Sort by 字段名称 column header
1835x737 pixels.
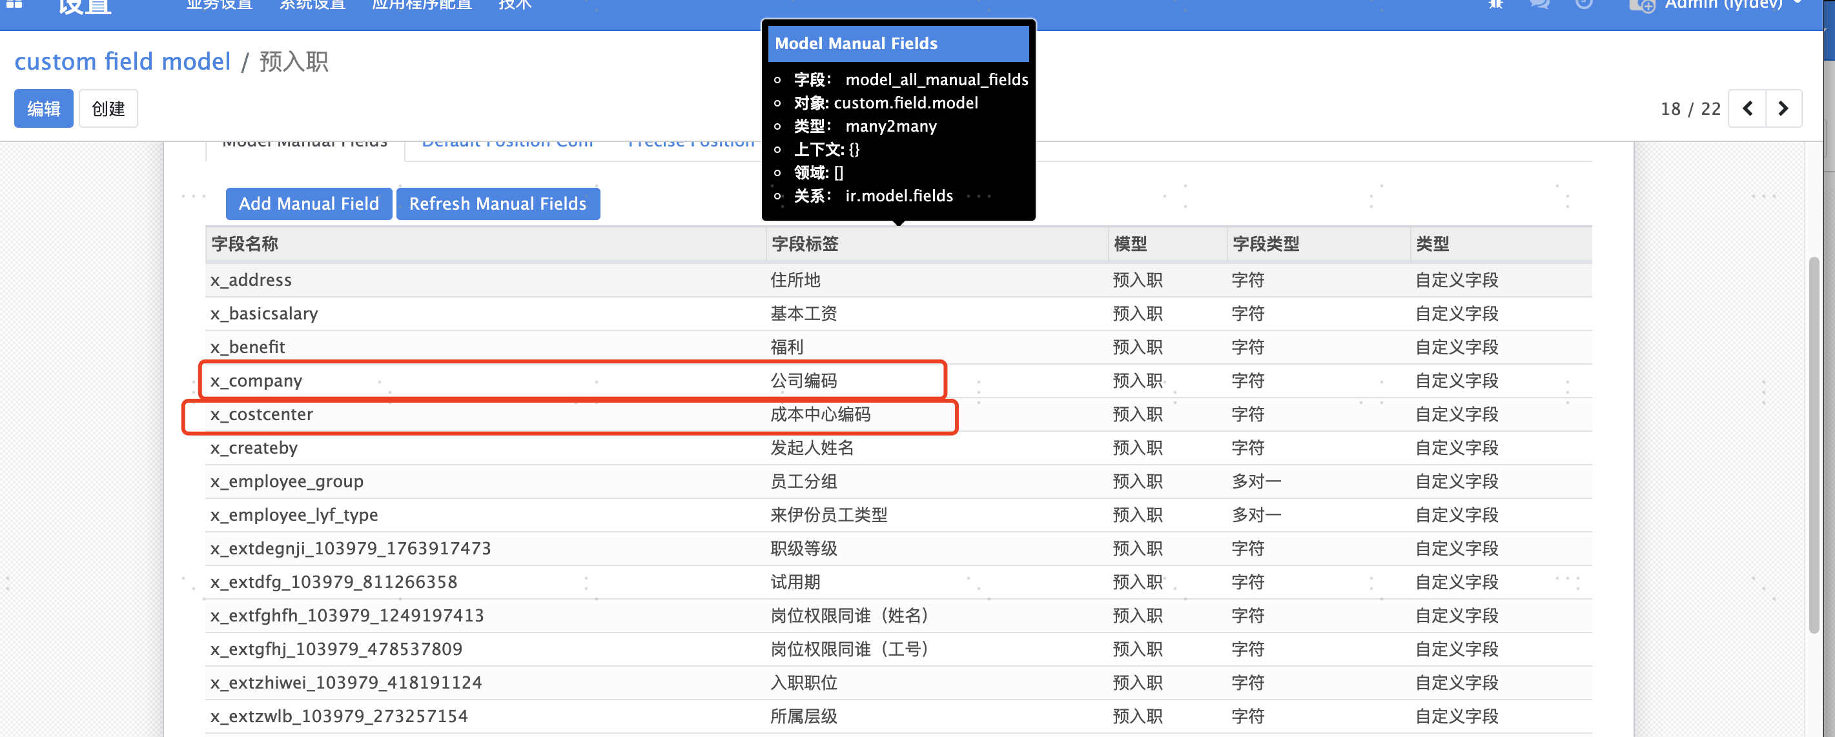(x=244, y=243)
